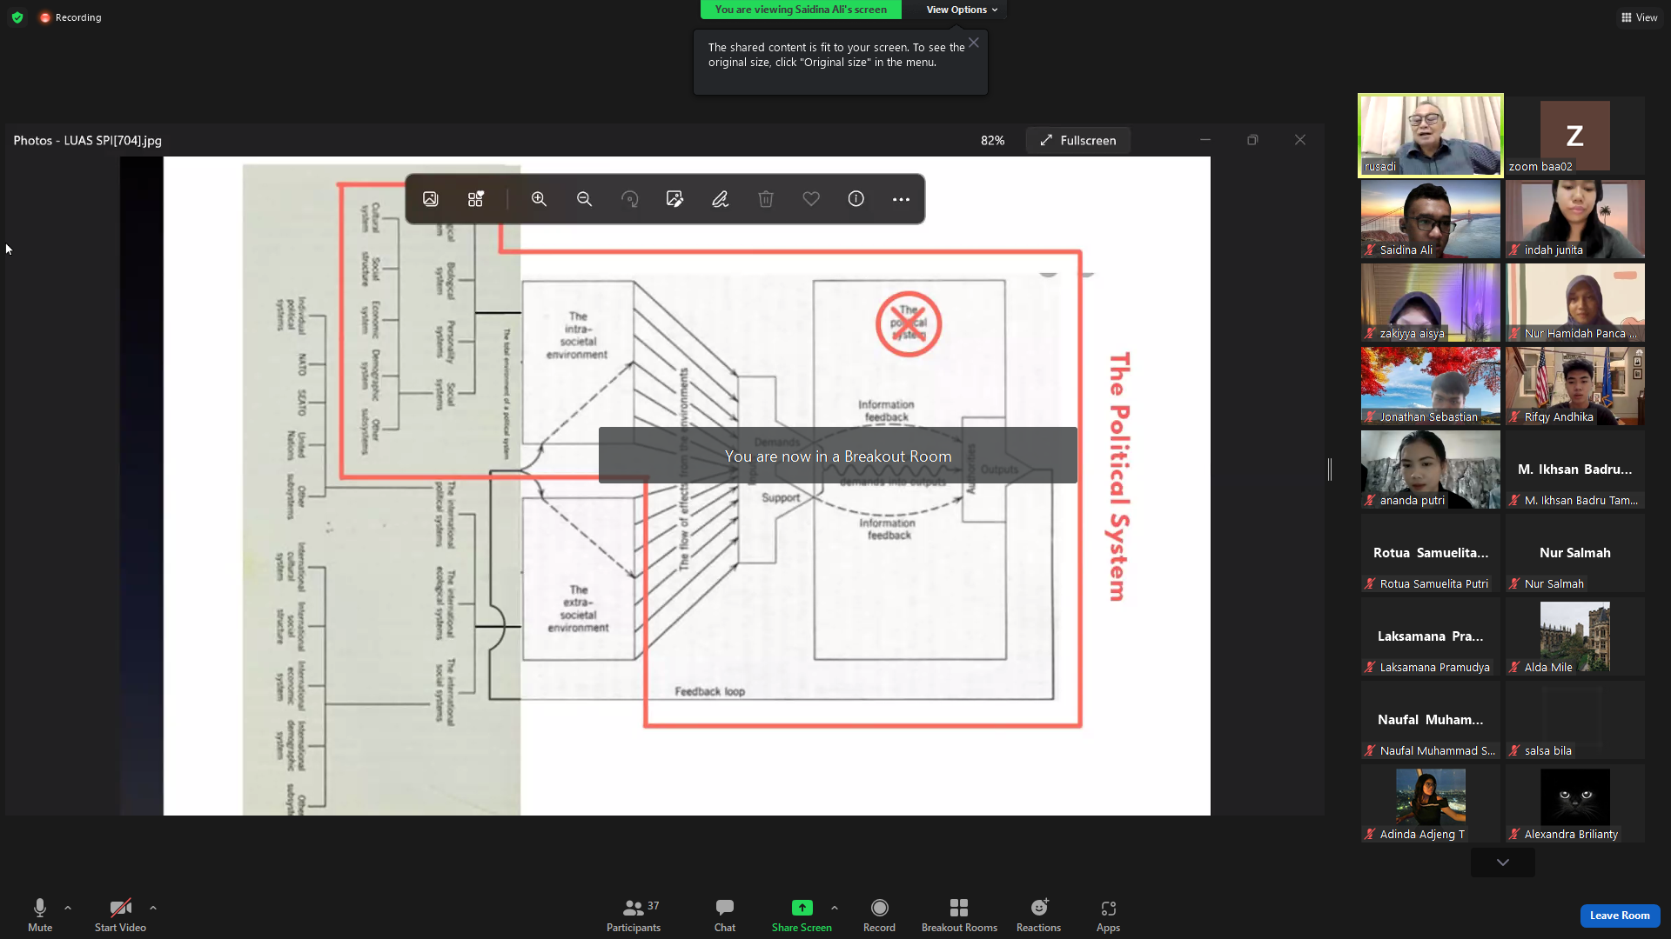Expand share options arrow beside Share Screen
Image resolution: width=1671 pixels, height=939 pixels.
pos(835,908)
